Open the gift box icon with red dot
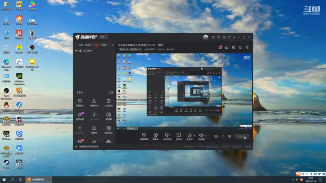Viewport: 326px width, 183px height. (220, 47)
